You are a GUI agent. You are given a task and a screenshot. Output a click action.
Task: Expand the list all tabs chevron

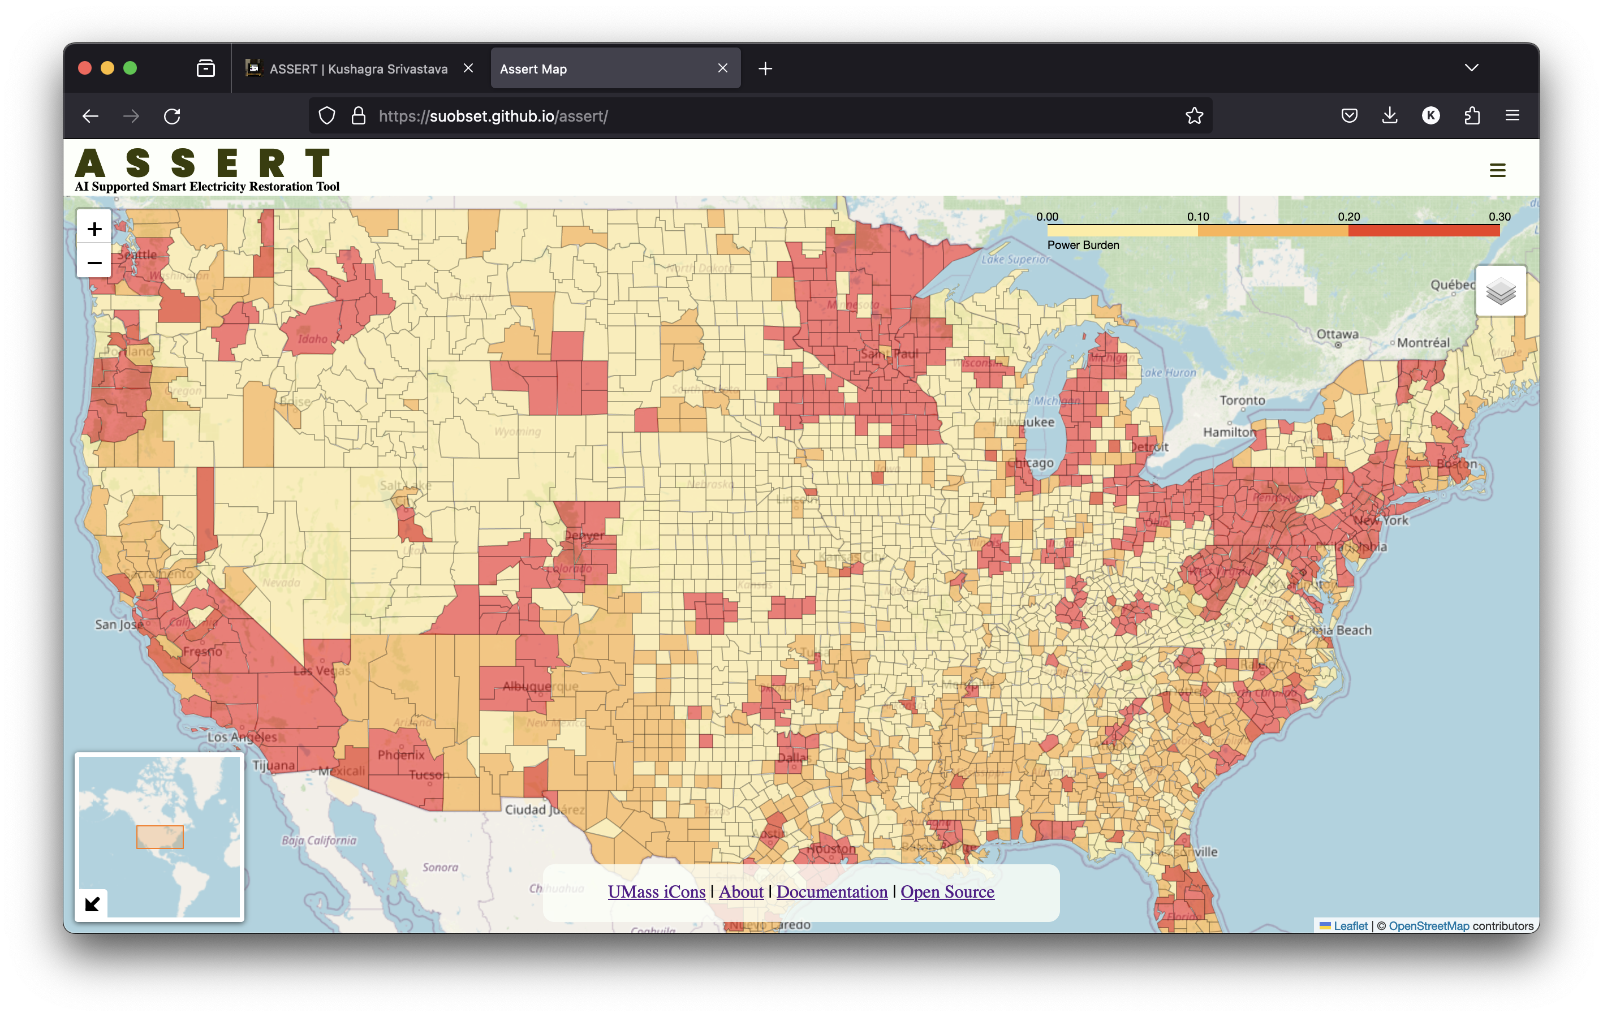tap(1471, 68)
